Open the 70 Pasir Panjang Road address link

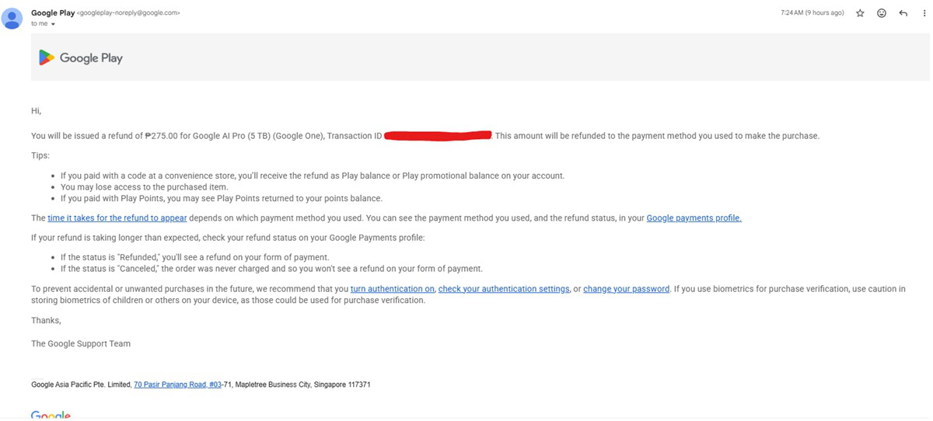coord(177,384)
